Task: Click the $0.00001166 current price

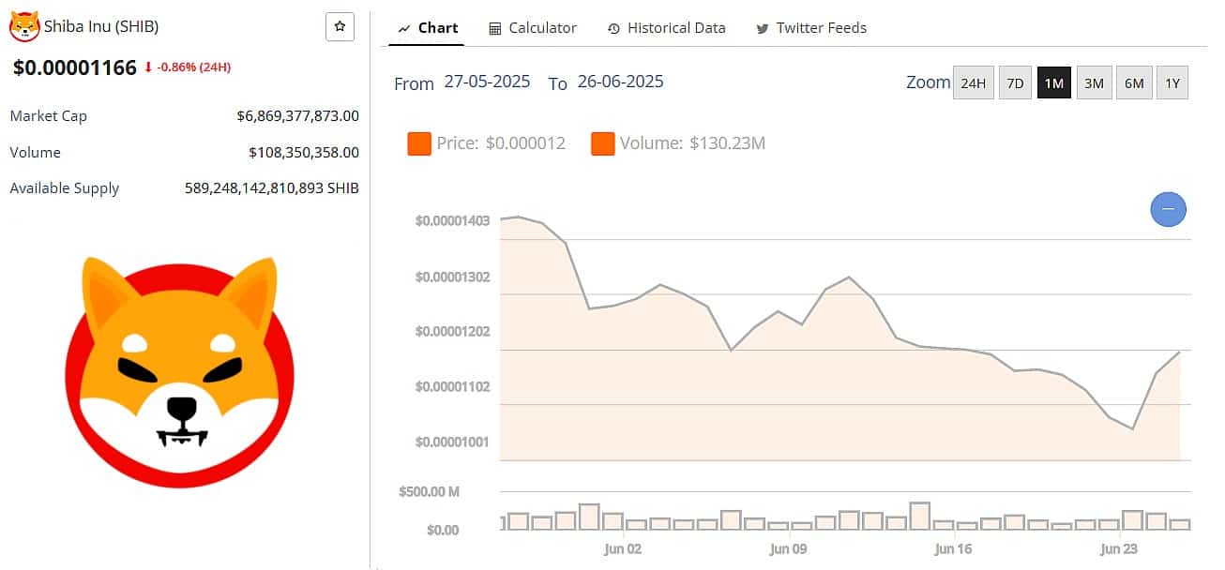Action: pyautogui.click(x=75, y=67)
